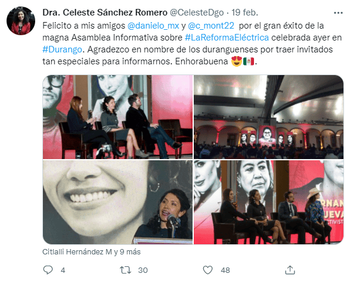350x283 pixels.
Task: Click the Dra. Celeste Sánchez Romero name
Action: click(105, 13)
